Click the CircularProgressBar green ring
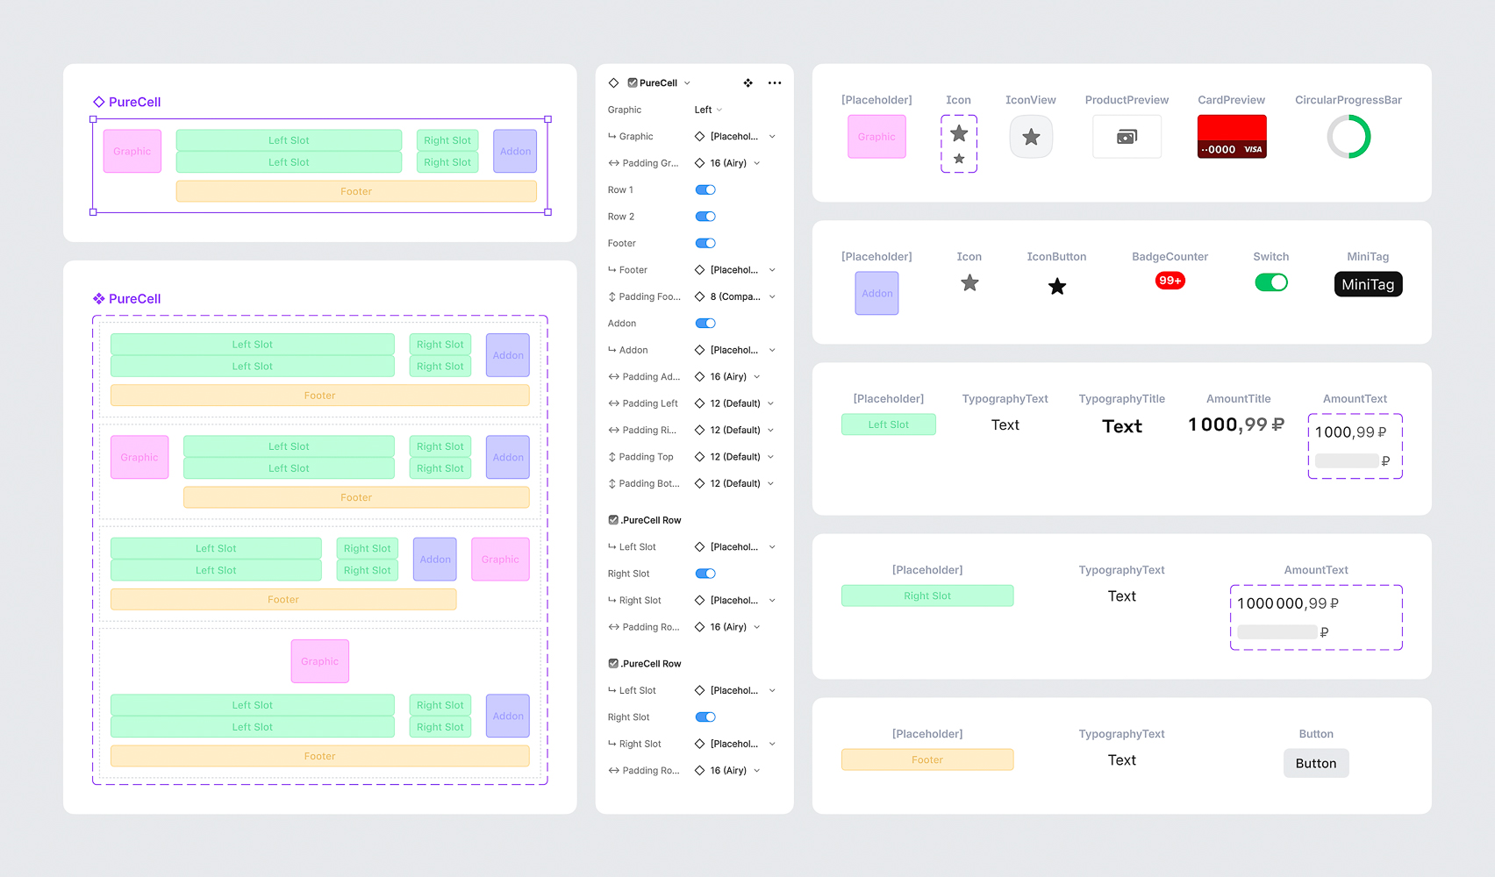Image resolution: width=1495 pixels, height=877 pixels. tap(1348, 137)
